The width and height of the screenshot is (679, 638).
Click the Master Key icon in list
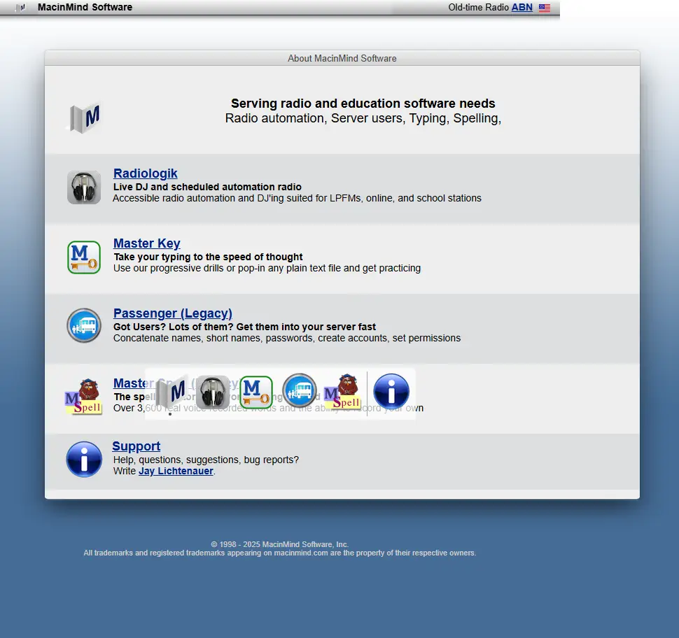pyautogui.click(x=84, y=257)
